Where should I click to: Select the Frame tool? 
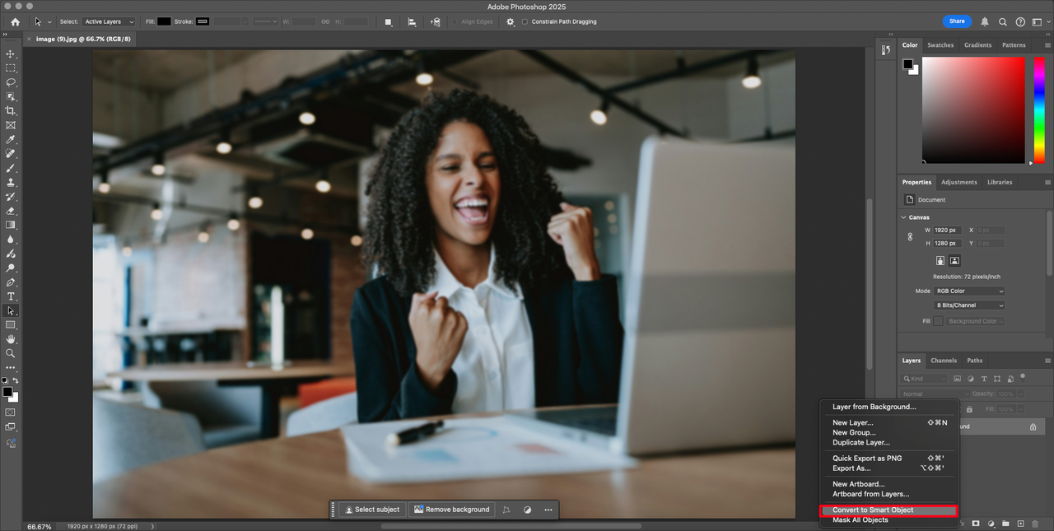coord(11,125)
